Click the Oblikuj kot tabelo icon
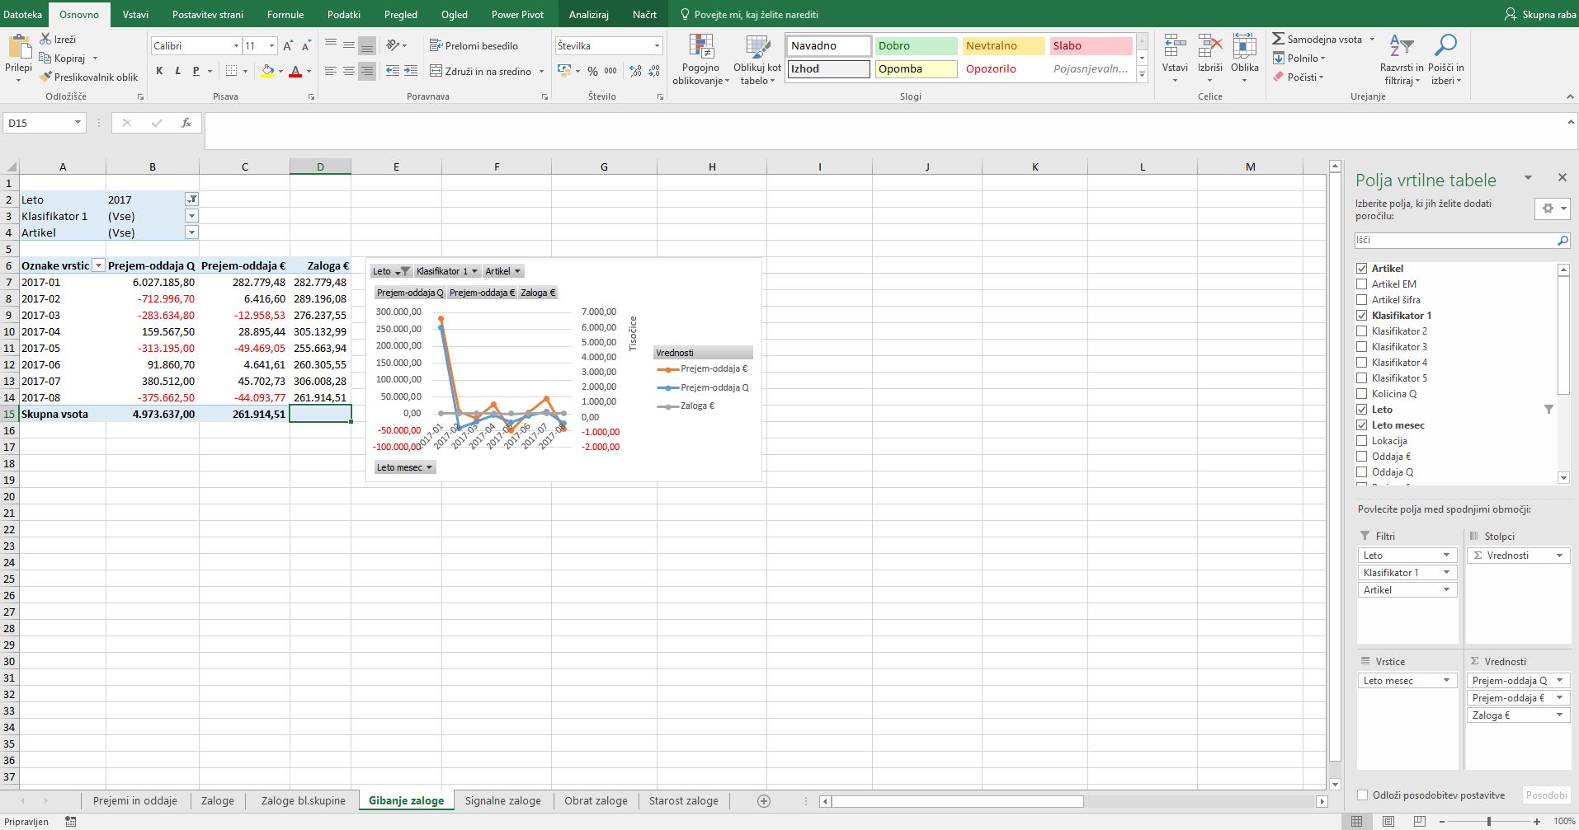This screenshot has height=830, width=1579. [x=757, y=47]
